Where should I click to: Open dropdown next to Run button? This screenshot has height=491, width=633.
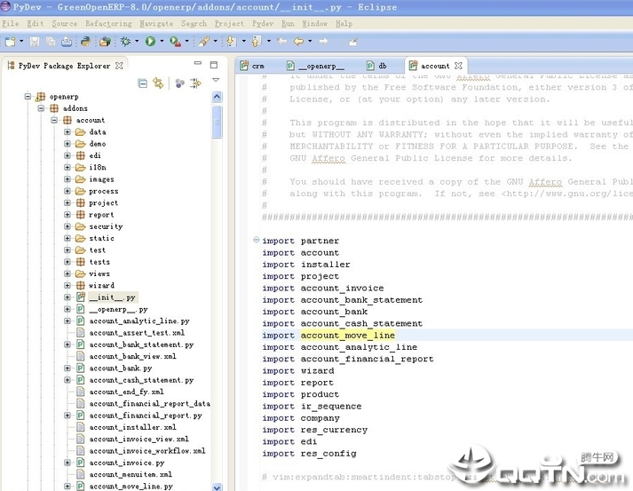162,41
